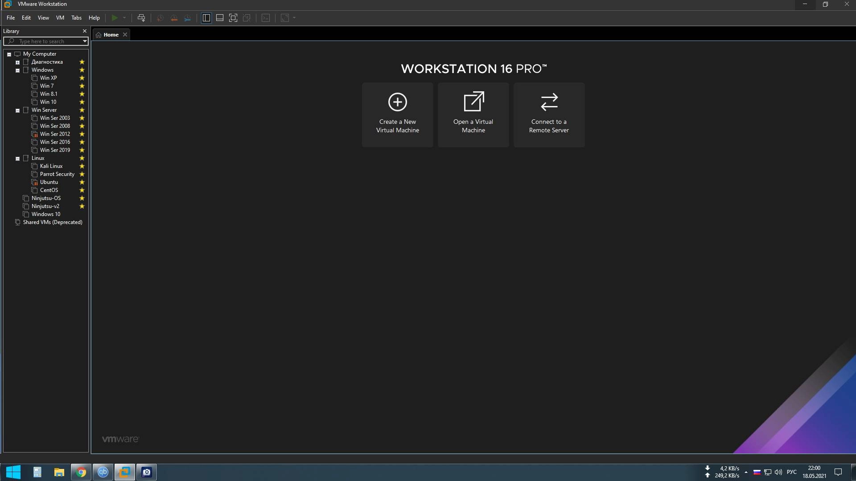The image size is (856, 481).
Task: Collapse the My Computer tree node
Action: tap(9, 54)
